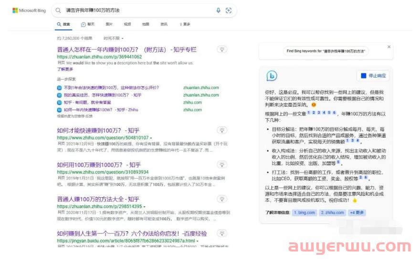Click 约 7,260,000 个结果 count text
This screenshot has width=420, height=261.
(74, 39)
